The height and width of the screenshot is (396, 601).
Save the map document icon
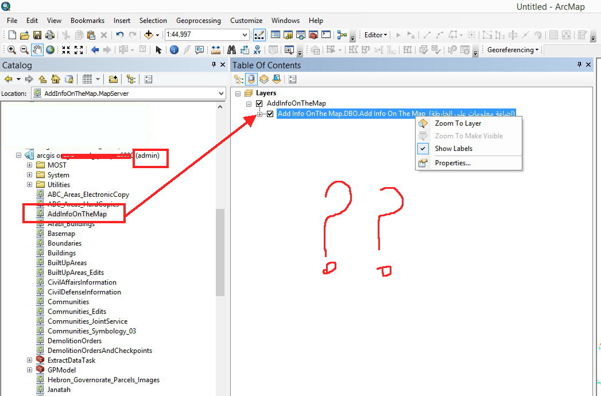pyautogui.click(x=37, y=35)
